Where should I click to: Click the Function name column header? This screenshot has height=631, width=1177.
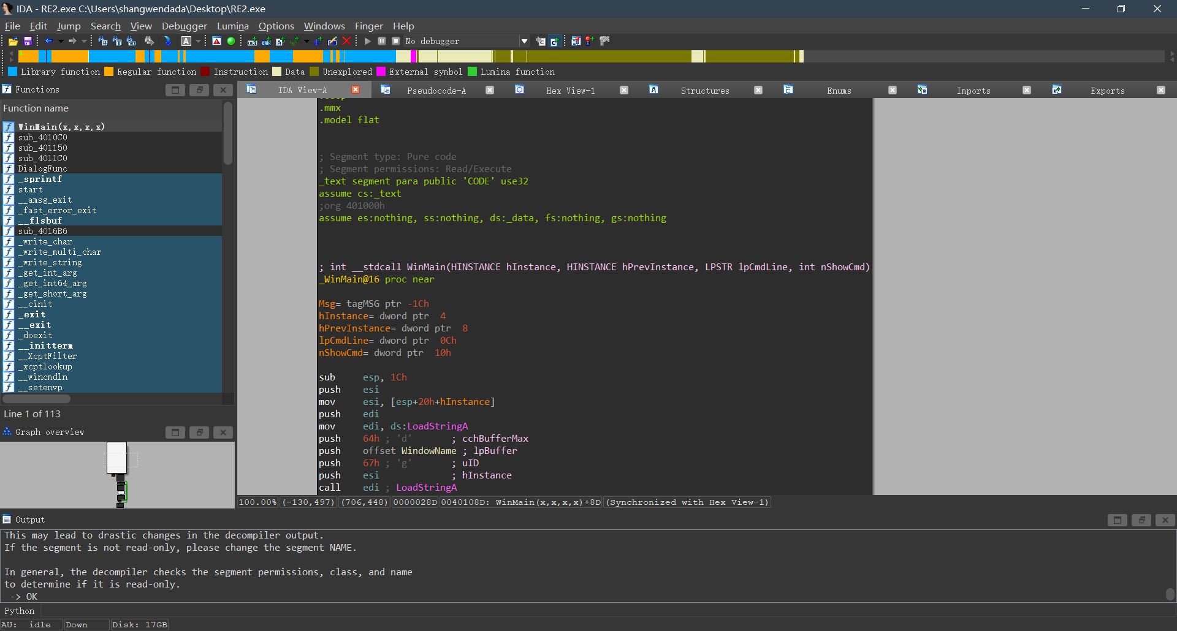111,108
